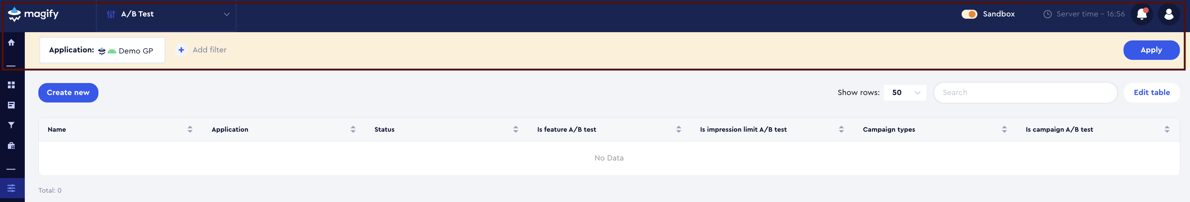This screenshot has height=202, width=1190.
Task: Open the user profile avatar
Action: tap(1169, 14)
